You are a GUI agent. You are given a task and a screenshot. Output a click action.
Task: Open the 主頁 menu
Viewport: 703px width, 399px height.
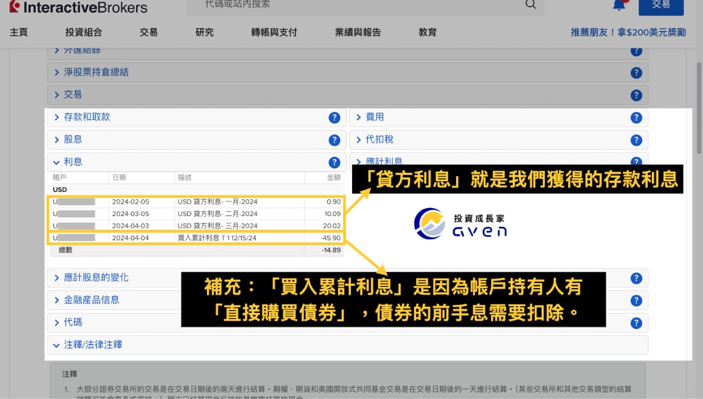[19, 32]
